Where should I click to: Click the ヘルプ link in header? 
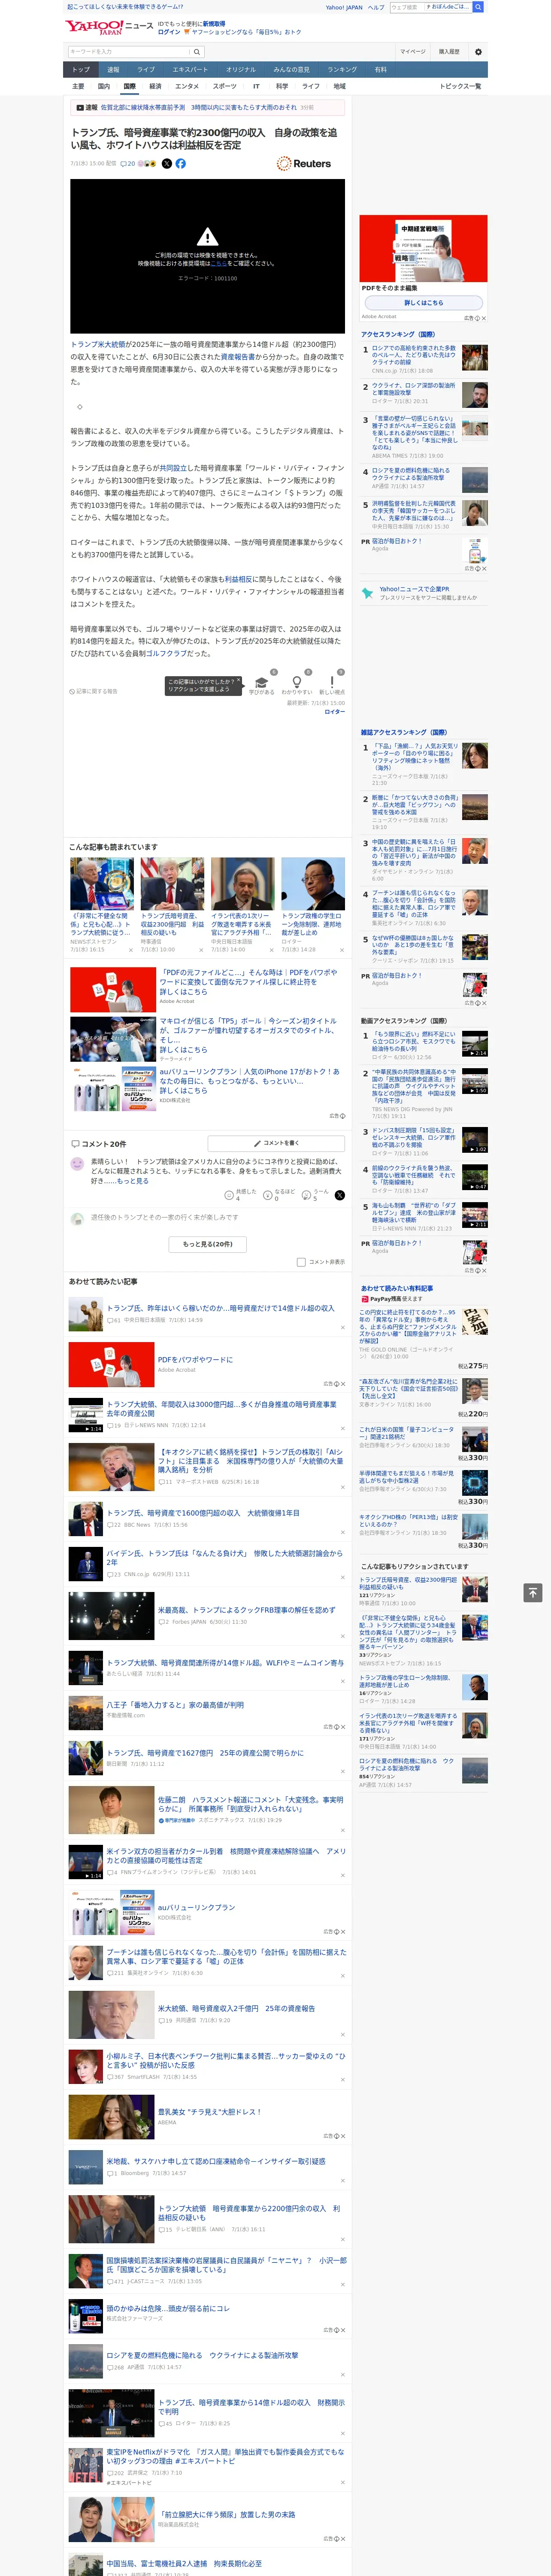click(376, 7)
